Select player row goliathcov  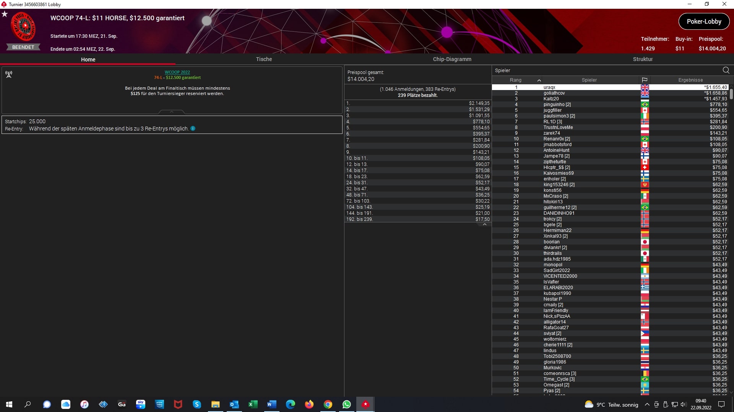point(610,93)
